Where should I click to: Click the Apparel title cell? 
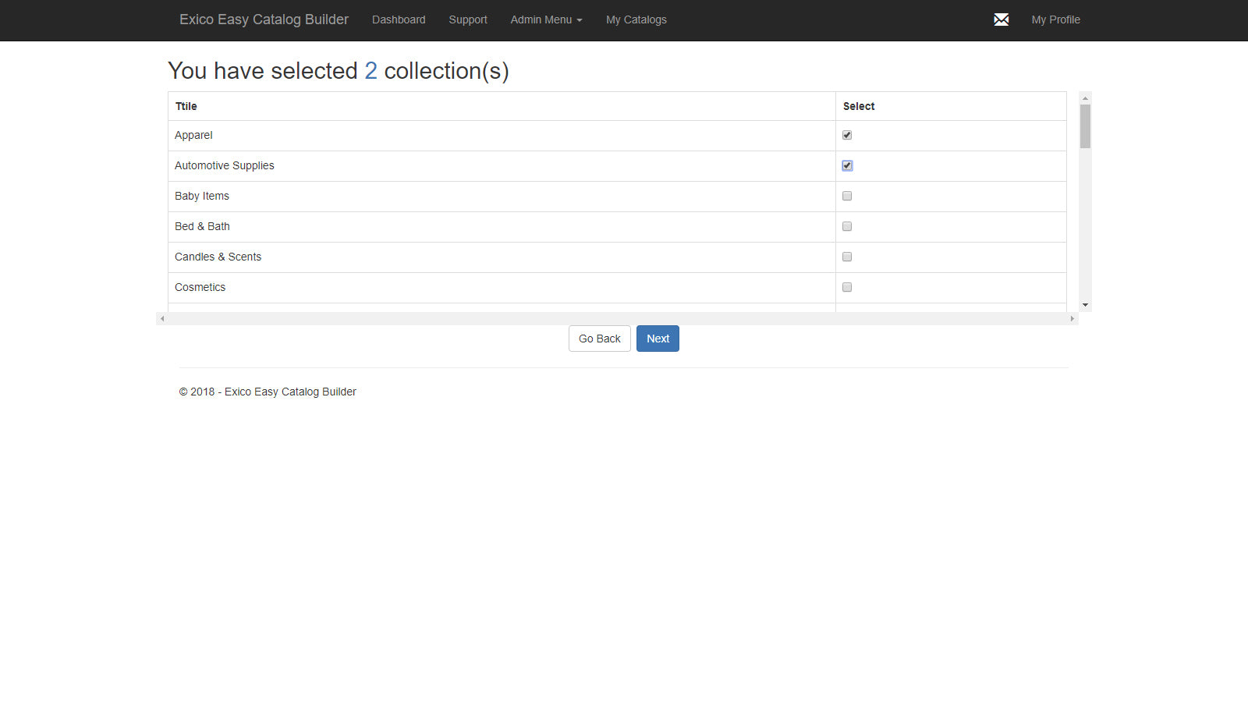pyautogui.click(x=502, y=135)
